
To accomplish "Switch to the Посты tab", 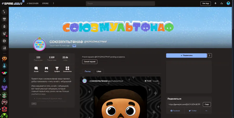I will point(88,71).
